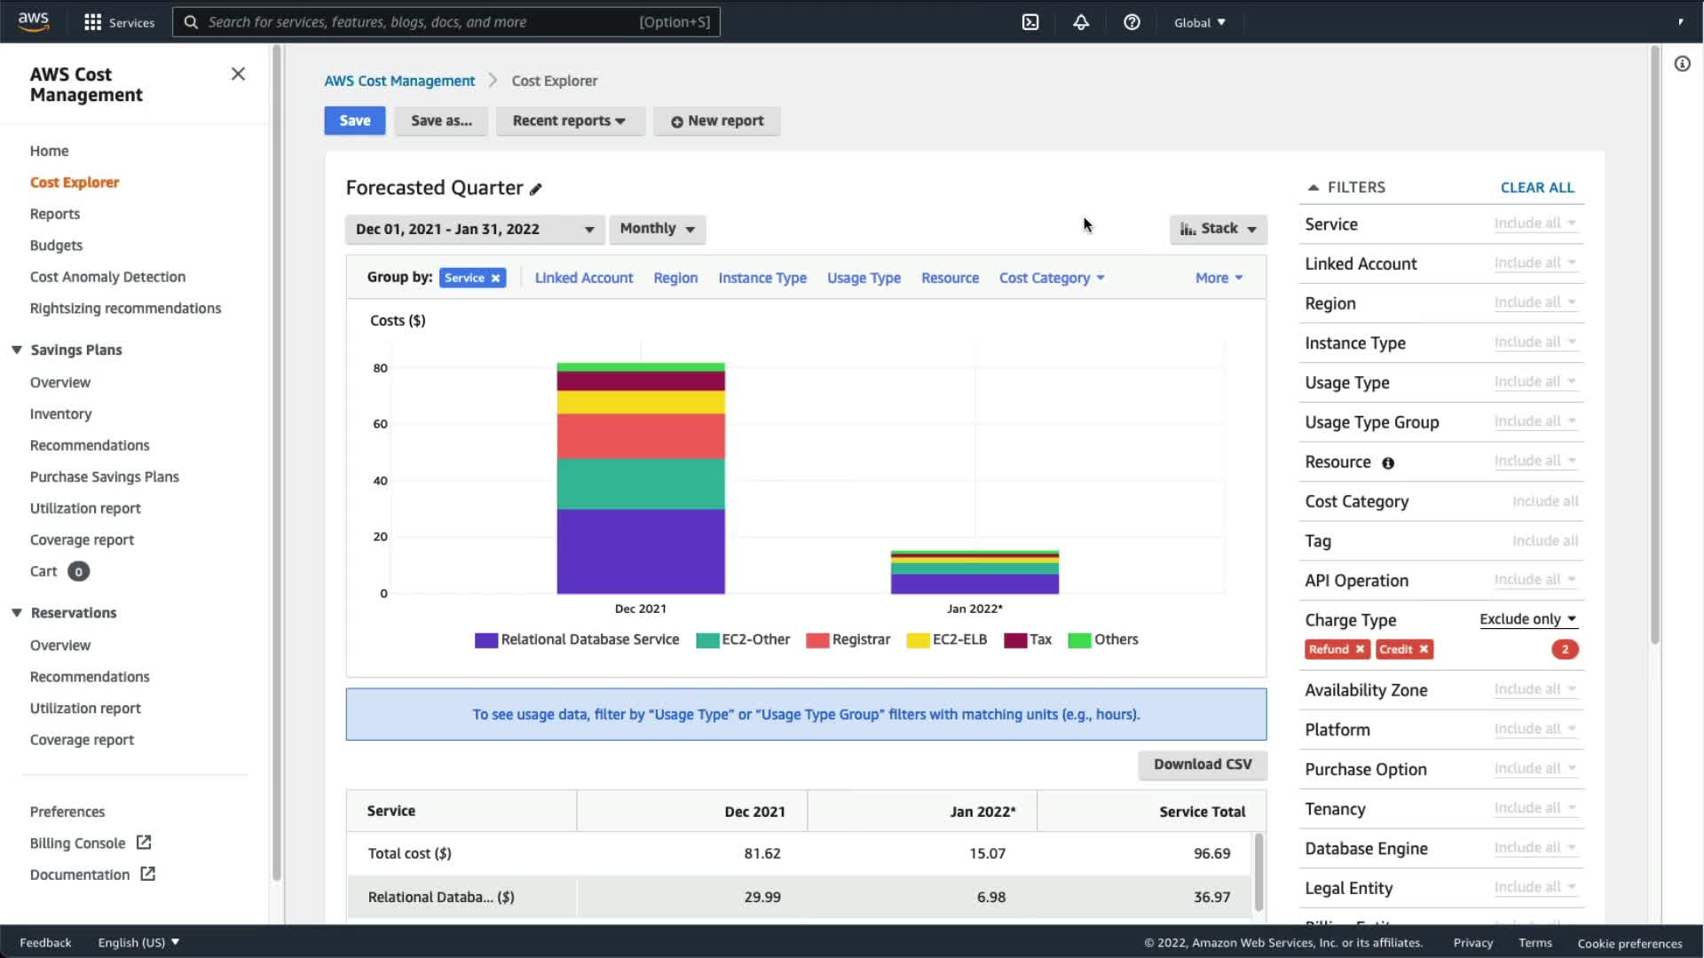The height and width of the screenshot is (958, 1704).
Task: Open AWS CloudShell terminal icon
Action: coord(1030,22)
